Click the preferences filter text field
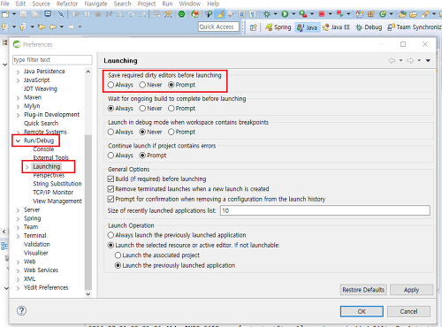This screenshot has height=327, width=442. pos(52,60)
